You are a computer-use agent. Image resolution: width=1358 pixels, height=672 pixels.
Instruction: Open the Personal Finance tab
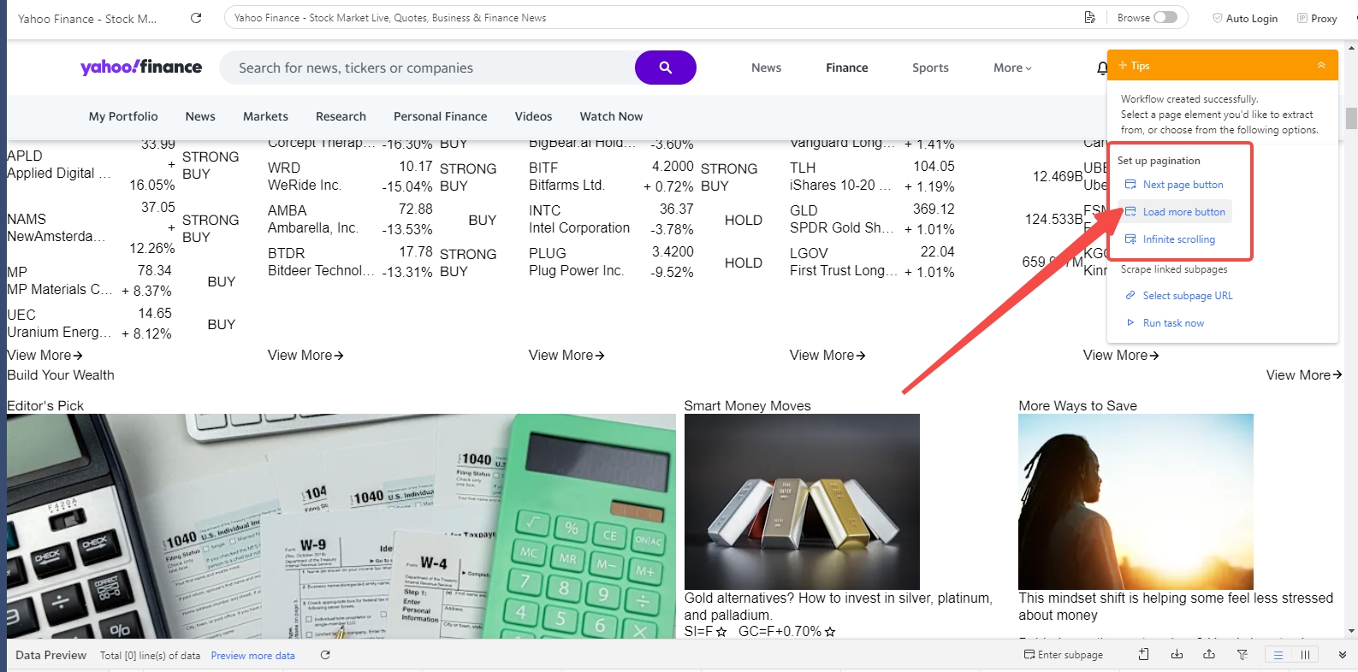click(x=440, y=116)
